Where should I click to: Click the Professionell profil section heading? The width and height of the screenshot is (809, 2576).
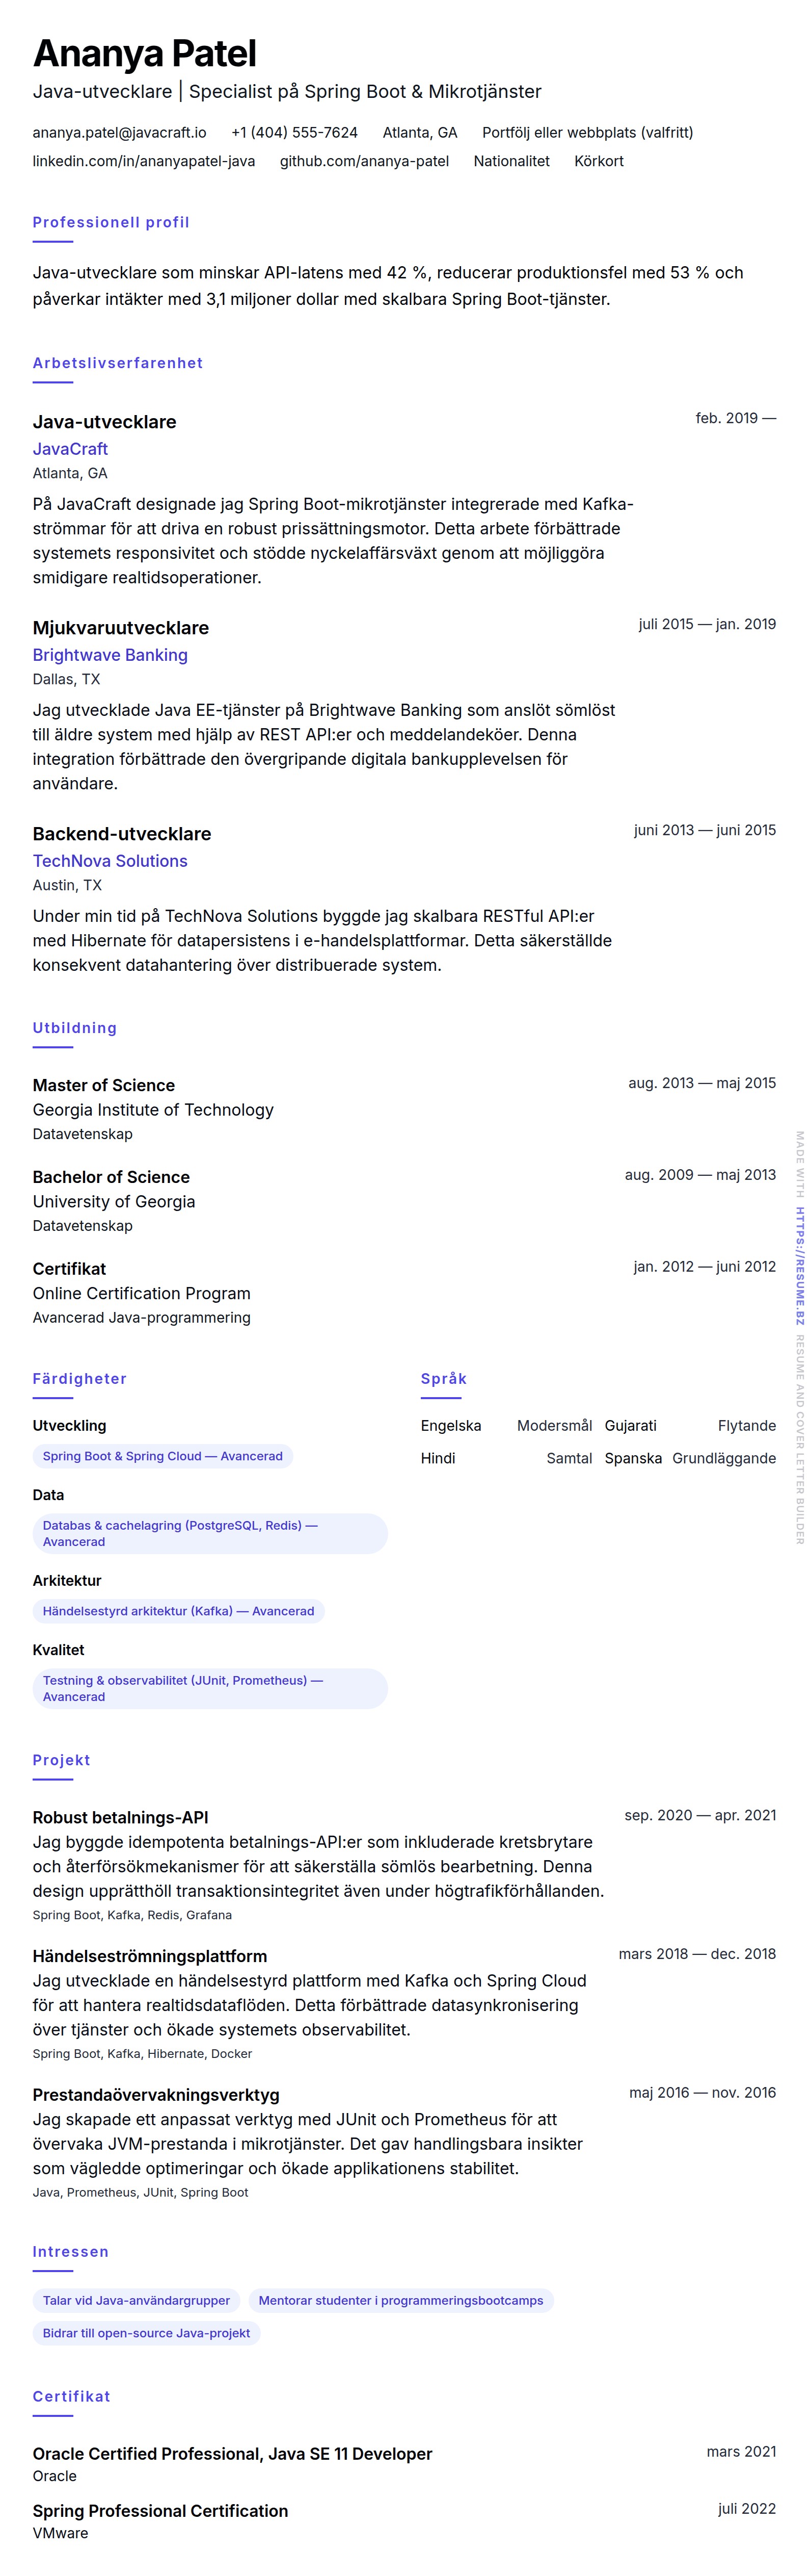pyautogui.click(x=111, y=222)
